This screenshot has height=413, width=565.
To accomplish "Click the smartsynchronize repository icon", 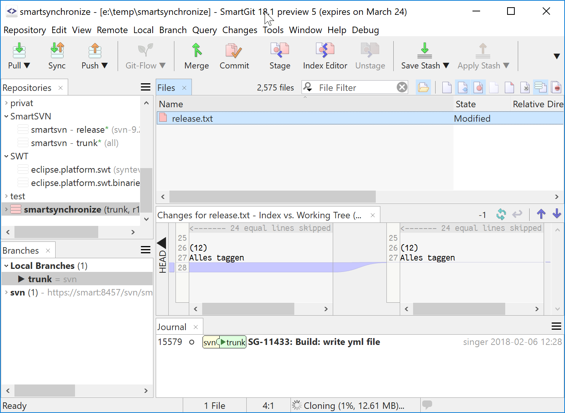I will click(x=16, y=209).
